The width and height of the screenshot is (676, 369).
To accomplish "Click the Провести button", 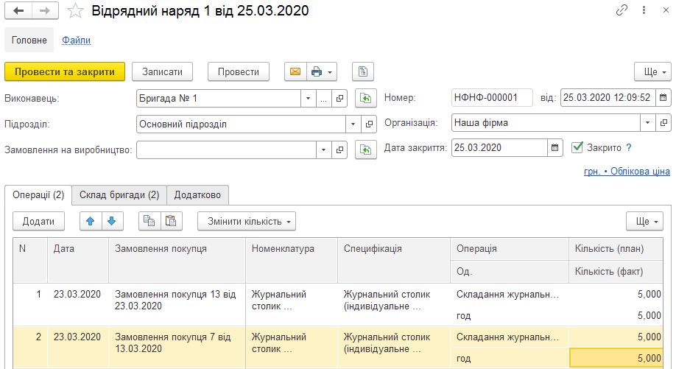I will pos(239,71).
